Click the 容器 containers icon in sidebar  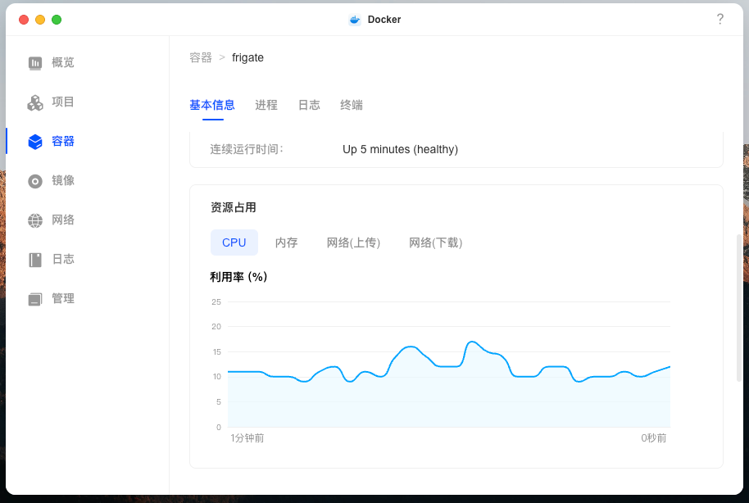tap(35, 141)
